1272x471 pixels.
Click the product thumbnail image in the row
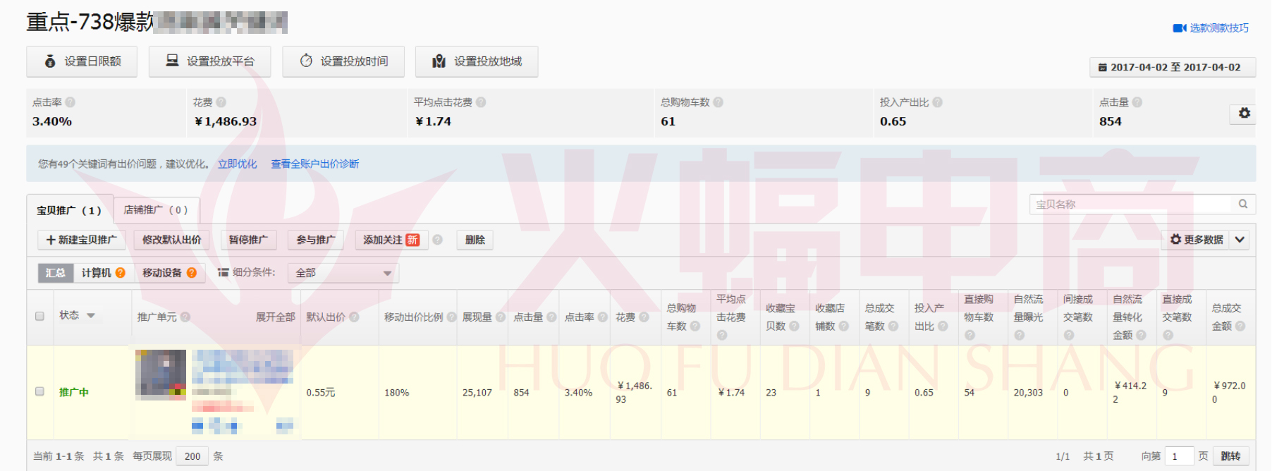tap(161, 374)
